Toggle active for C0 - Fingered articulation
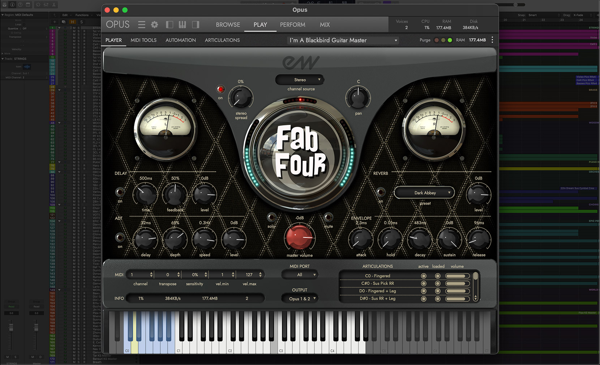 click(x=424, y=276)
